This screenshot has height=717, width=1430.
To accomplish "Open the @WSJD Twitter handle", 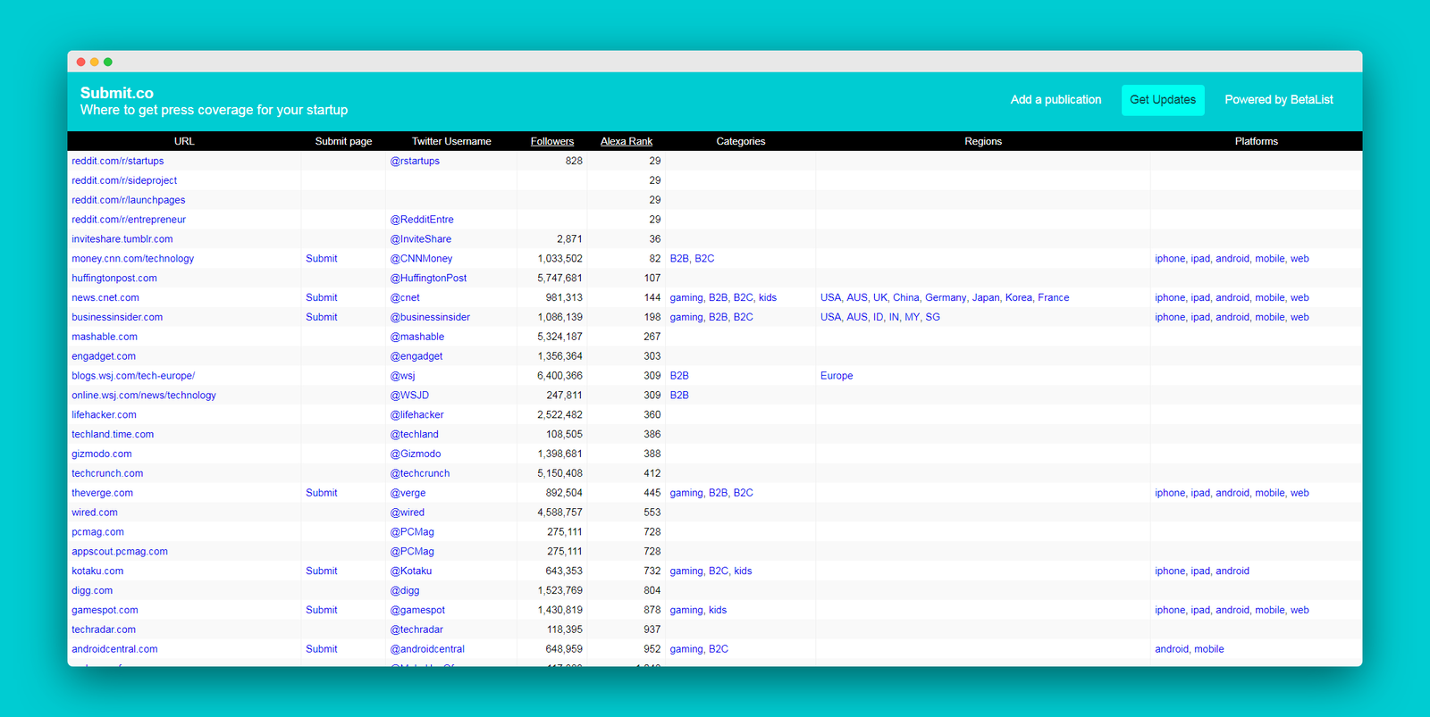I will [x=409, y=396].
